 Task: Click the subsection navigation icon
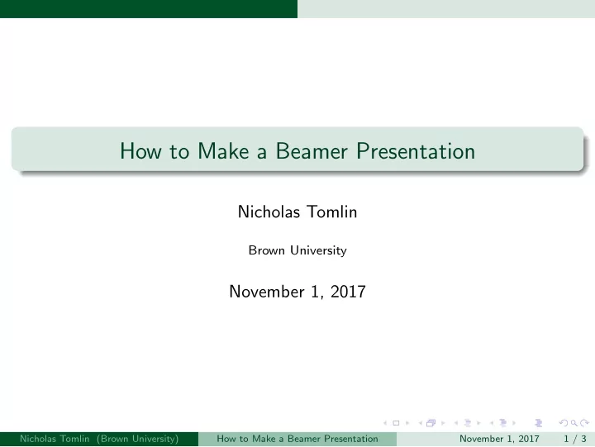click(x=468, y=423)
